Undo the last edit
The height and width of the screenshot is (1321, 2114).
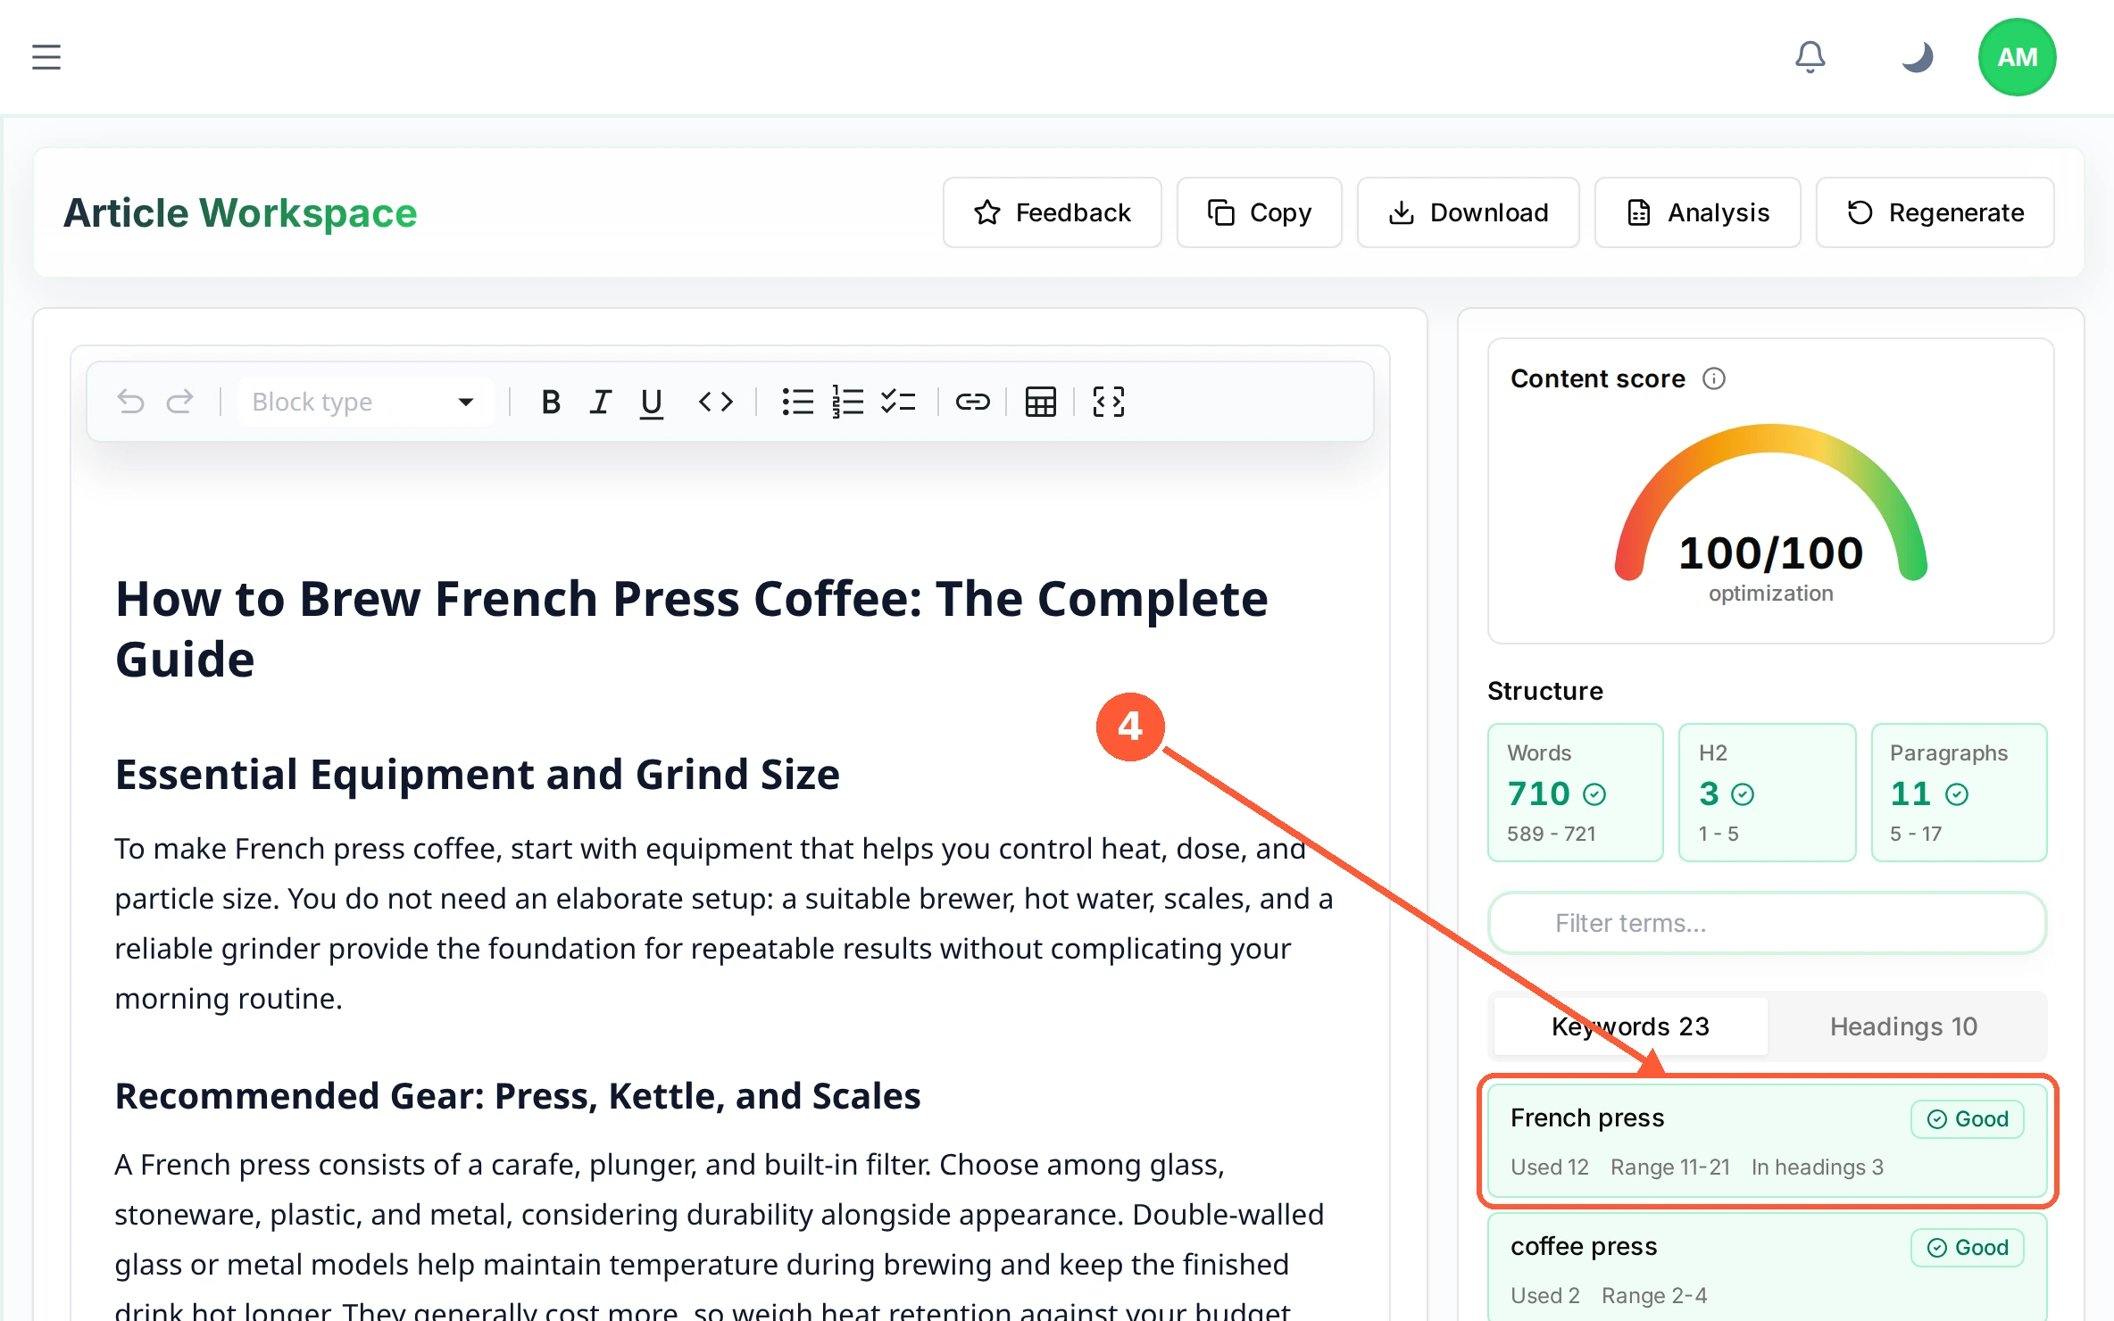coord(130,402)
